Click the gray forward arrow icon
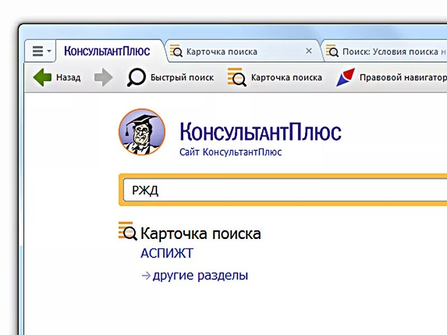Viewport: 447px width, 335px height. 103,77
